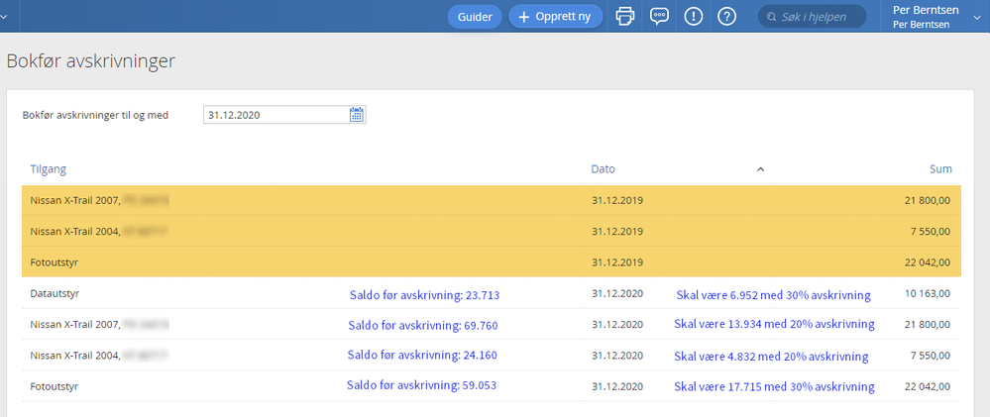The width and height of the screenshot is (990, 417).
Task: Select highlighted Nissan X-Trail 2007 row
Action: 492,201
